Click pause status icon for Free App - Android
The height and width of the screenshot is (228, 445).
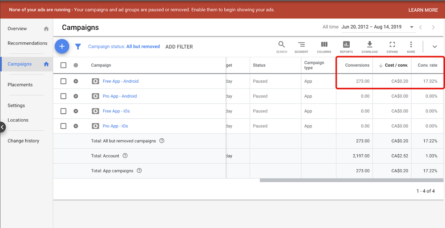click(x=76, y=81)
